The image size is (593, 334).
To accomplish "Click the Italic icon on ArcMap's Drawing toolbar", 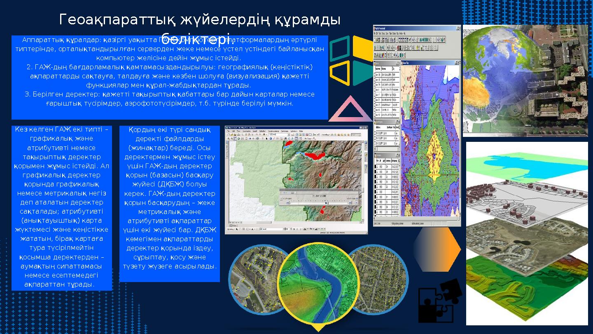I will coord(297,229).
